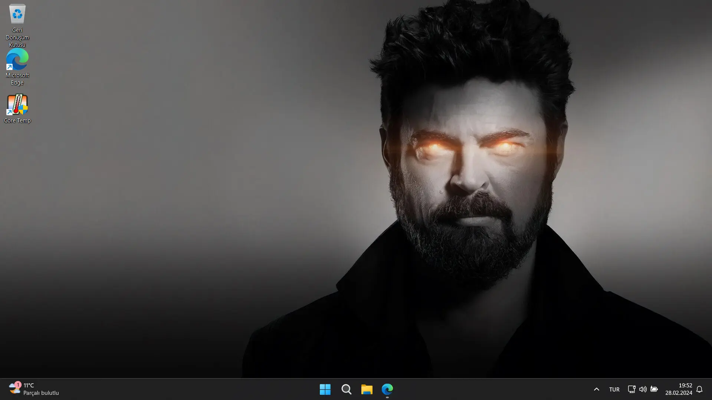Open Microsoft Edge from the taskbar

pos(387,389)
